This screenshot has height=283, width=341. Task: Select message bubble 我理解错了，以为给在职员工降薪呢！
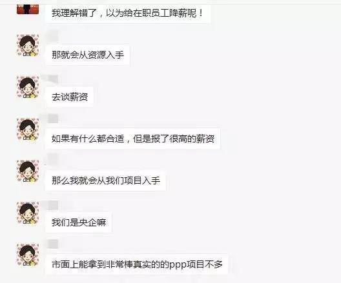[128, 14]
